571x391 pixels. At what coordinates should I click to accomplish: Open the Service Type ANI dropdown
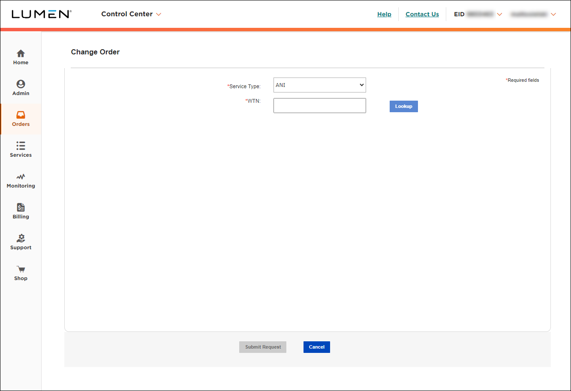(320, 85)
